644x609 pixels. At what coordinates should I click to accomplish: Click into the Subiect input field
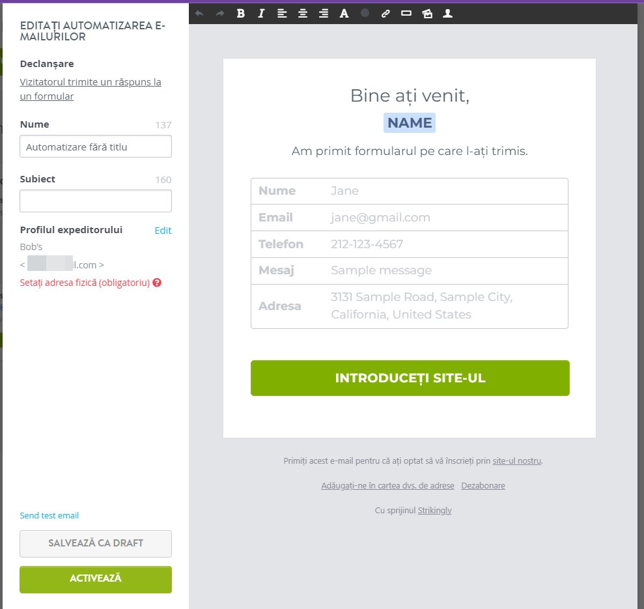[x=96, y=201]
